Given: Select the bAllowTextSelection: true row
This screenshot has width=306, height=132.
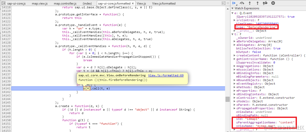Looking at the screenshot, I should [x=258, y=48].
